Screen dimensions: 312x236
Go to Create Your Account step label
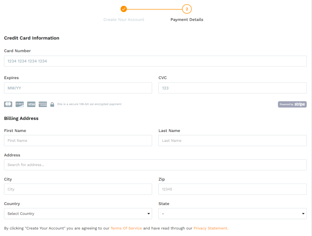point(124,19)
